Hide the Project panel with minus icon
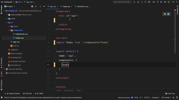Screen dimensions: 179x100 click(x=44, y=6)
